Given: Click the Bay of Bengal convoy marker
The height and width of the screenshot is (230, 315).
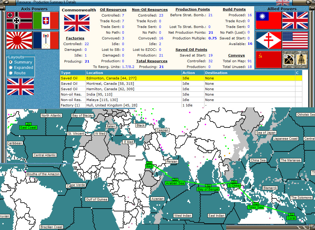Looking at the screenshot, I should (208, 188).
